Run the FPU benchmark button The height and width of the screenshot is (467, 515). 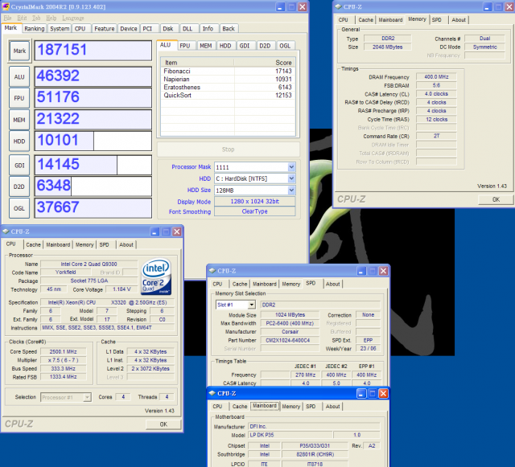[x=19, y=98]
